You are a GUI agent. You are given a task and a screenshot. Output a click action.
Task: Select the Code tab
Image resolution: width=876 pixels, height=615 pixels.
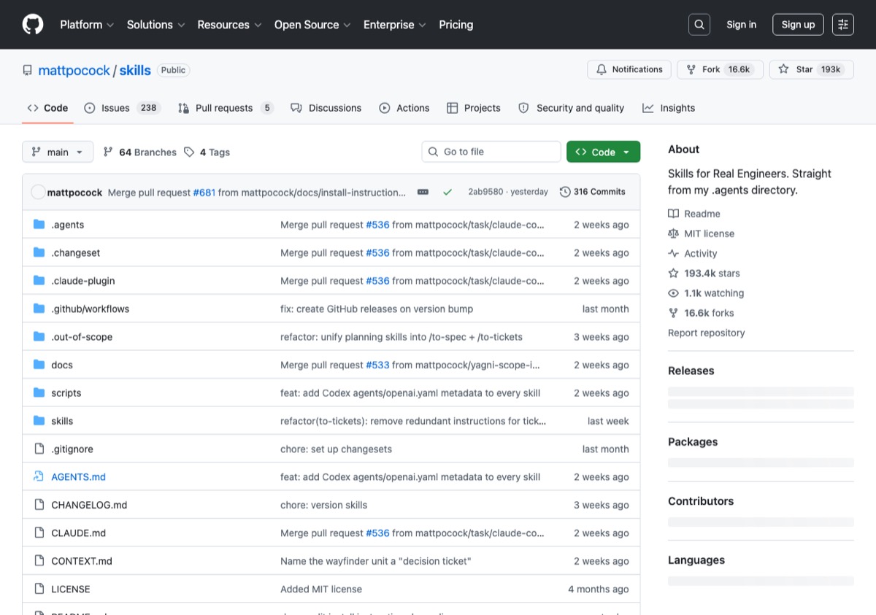pos(47,108)
